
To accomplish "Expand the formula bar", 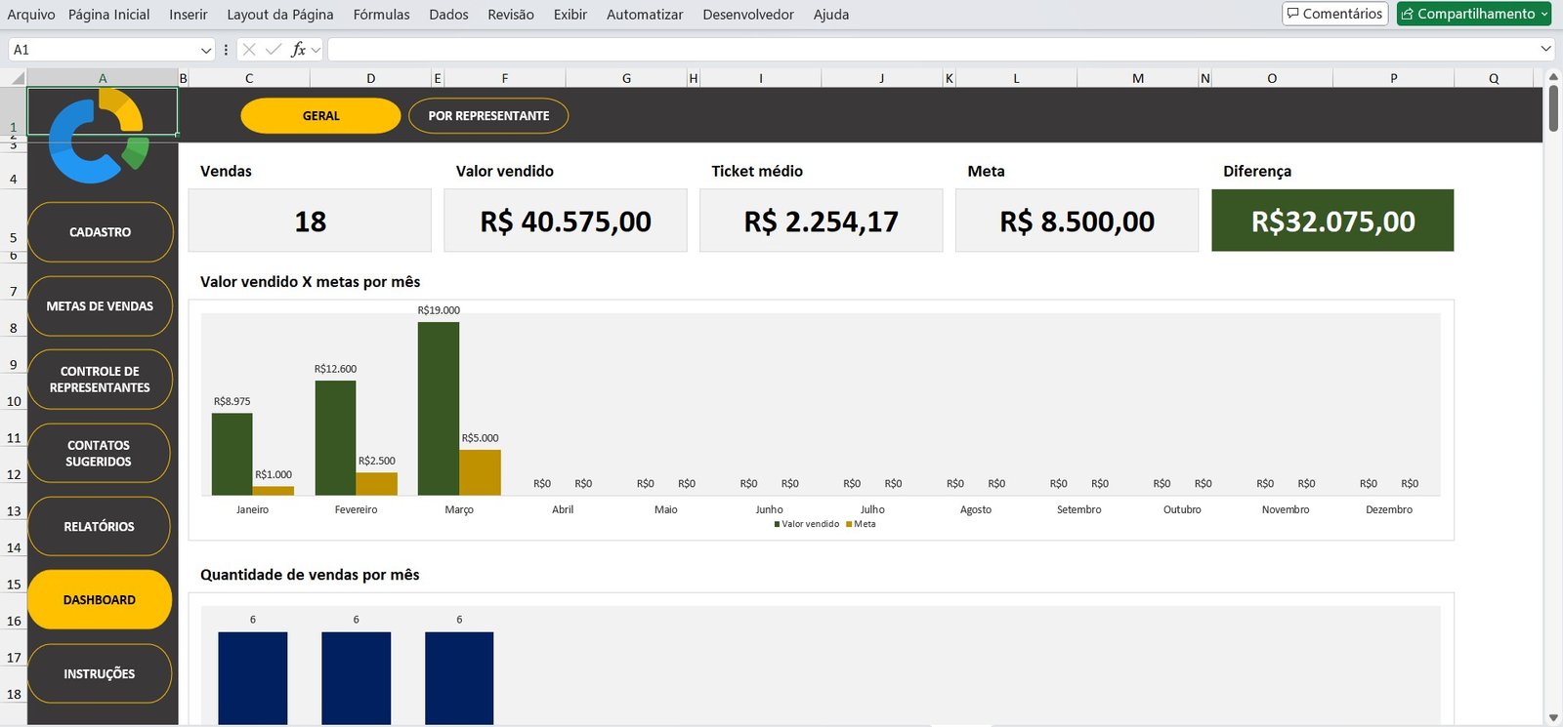I will [1545, 49].
